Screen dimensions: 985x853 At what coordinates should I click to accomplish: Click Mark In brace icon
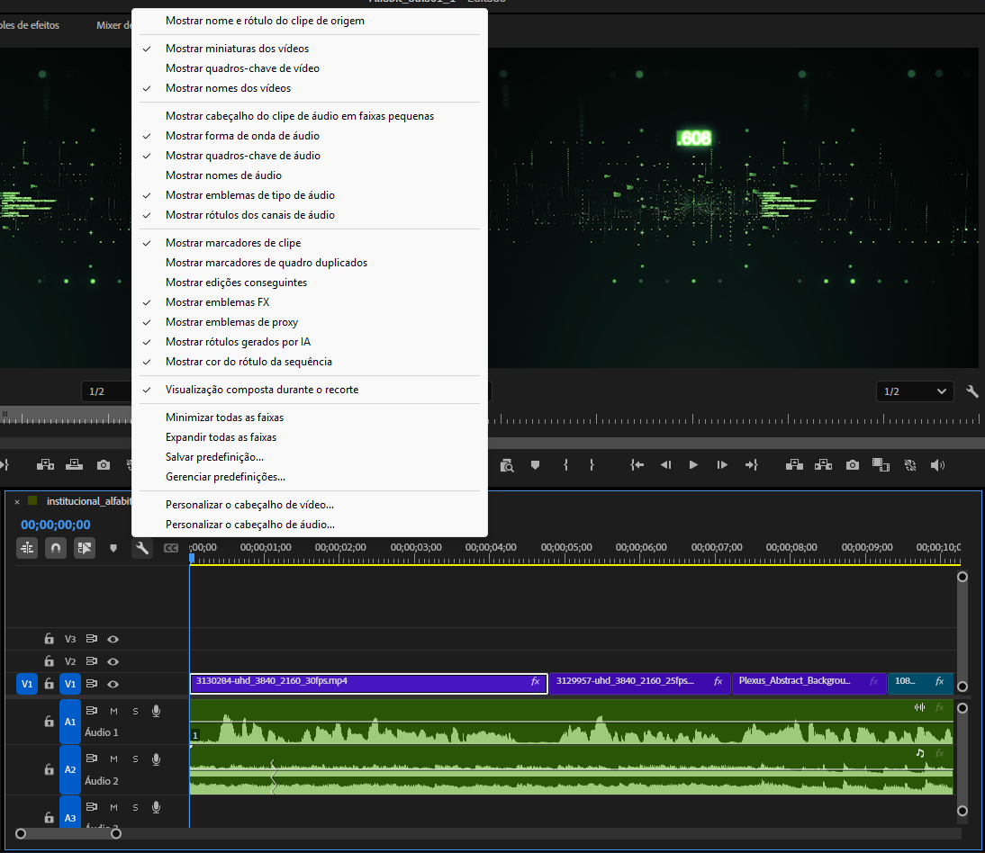[566, 465]
